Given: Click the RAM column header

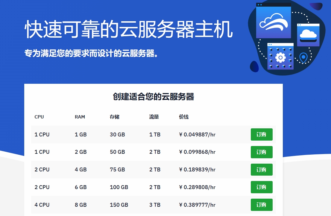Looking at the screenshot, I should click(80, 117).
